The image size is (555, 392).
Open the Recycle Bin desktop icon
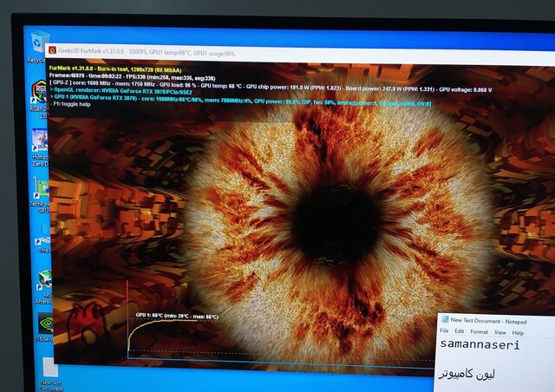[40, 42]
